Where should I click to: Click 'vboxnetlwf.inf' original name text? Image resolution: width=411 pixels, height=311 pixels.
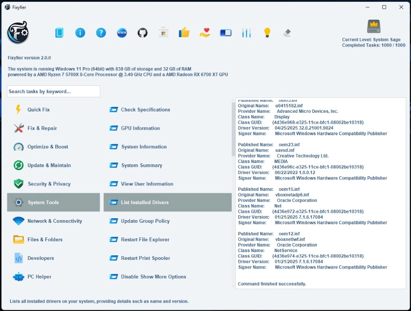coord(290,239)
